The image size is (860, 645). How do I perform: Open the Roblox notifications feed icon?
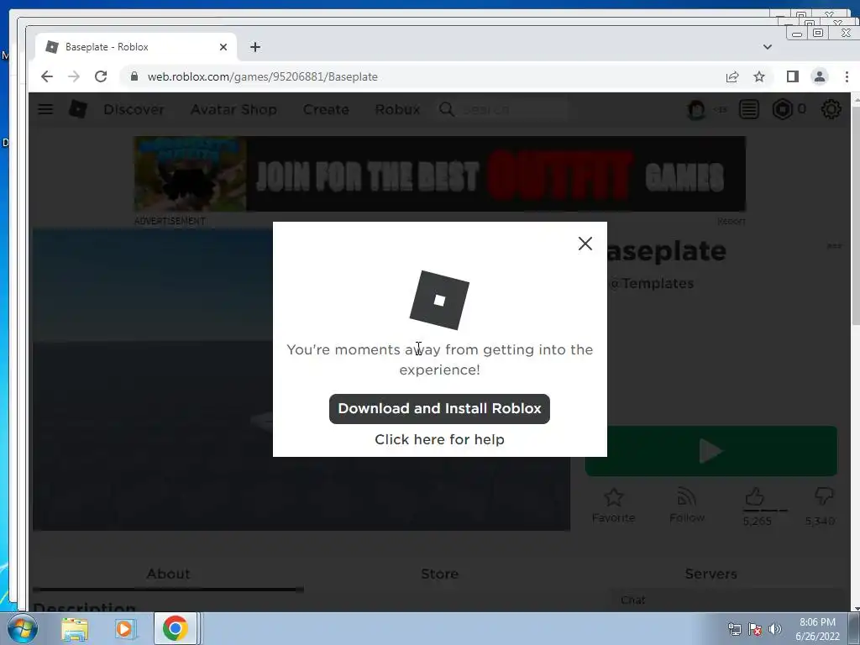pyautogui.click(x=748, y=110)
